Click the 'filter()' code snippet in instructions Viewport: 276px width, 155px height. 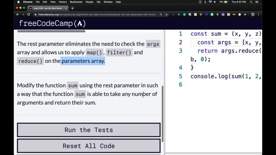pyautogui.click(x=119, y=53)
